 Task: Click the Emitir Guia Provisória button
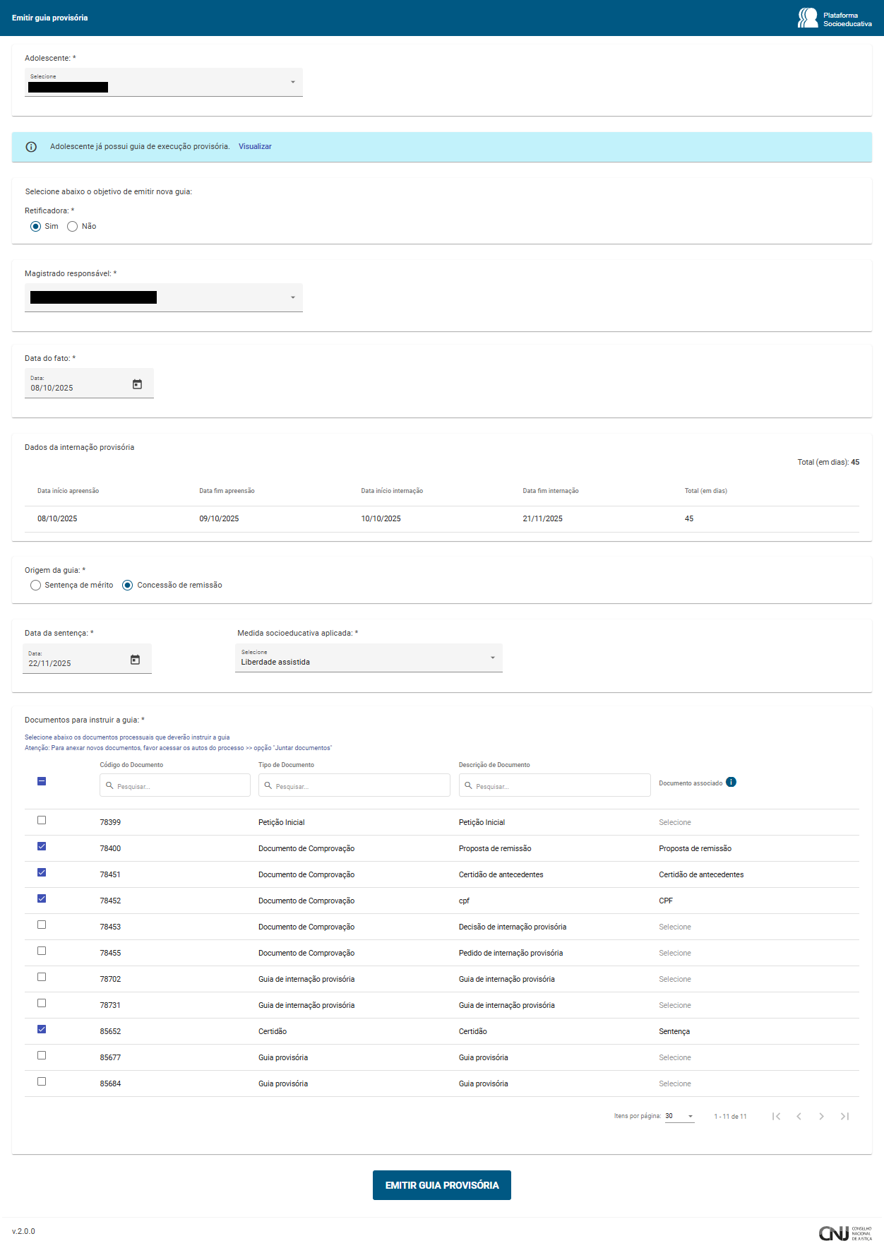pyautogui.click(x=442, y=1185)
